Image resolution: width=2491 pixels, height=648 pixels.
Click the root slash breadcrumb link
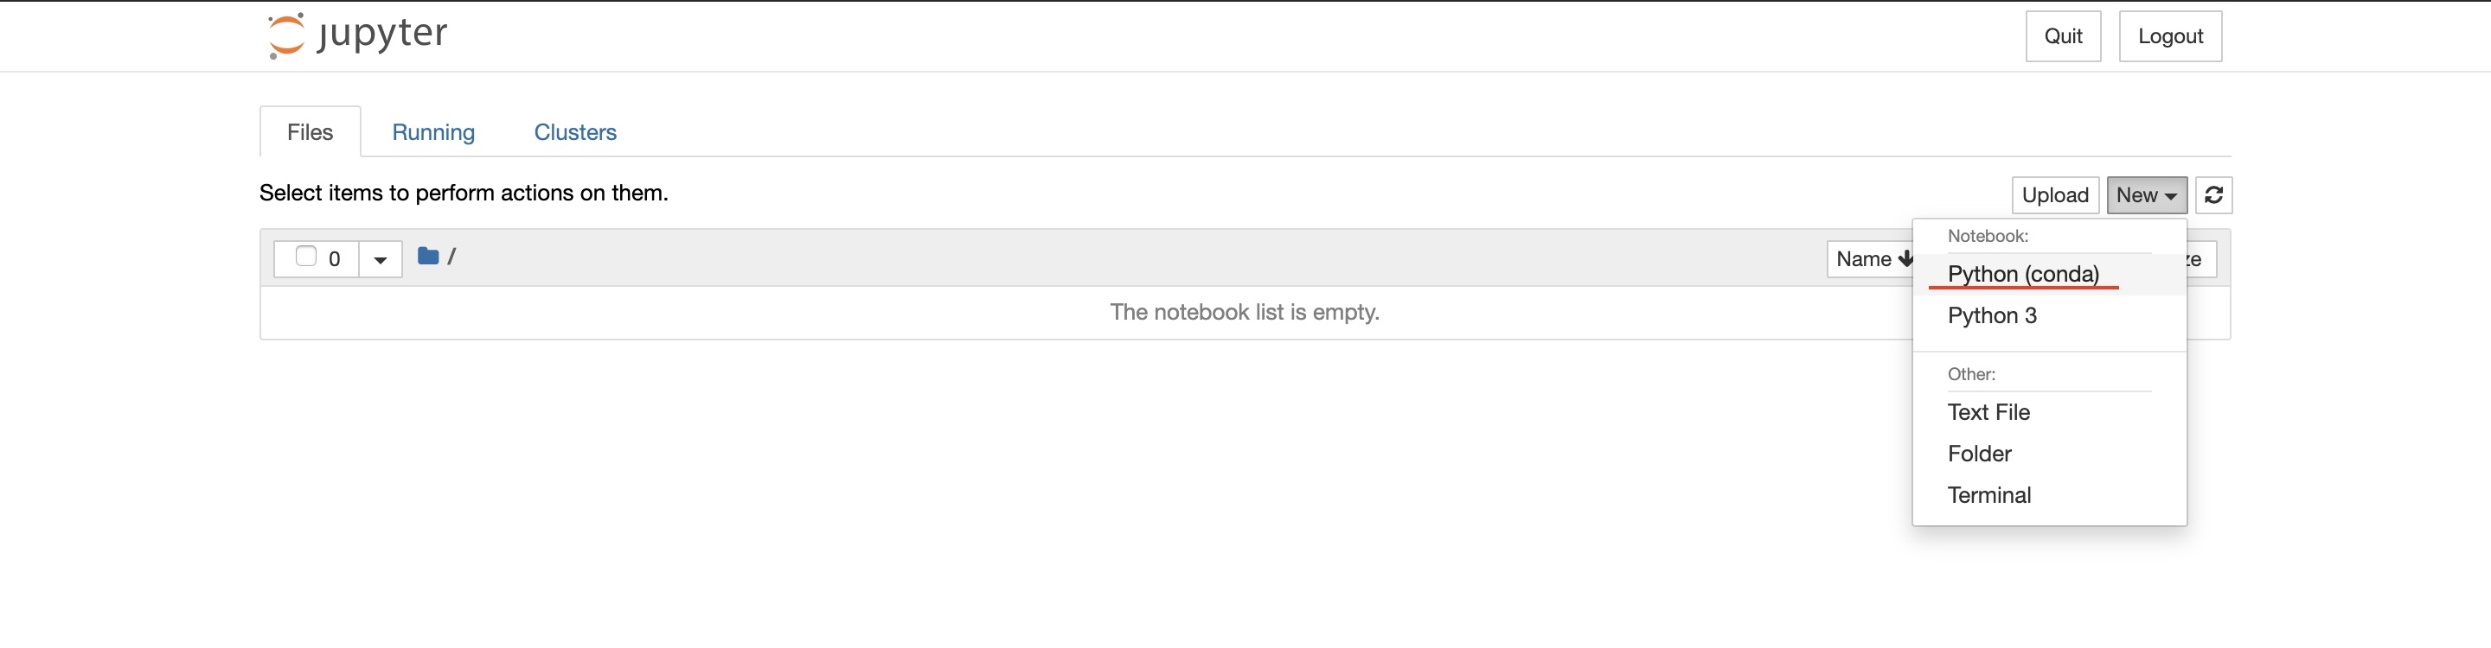click(454, 256)
